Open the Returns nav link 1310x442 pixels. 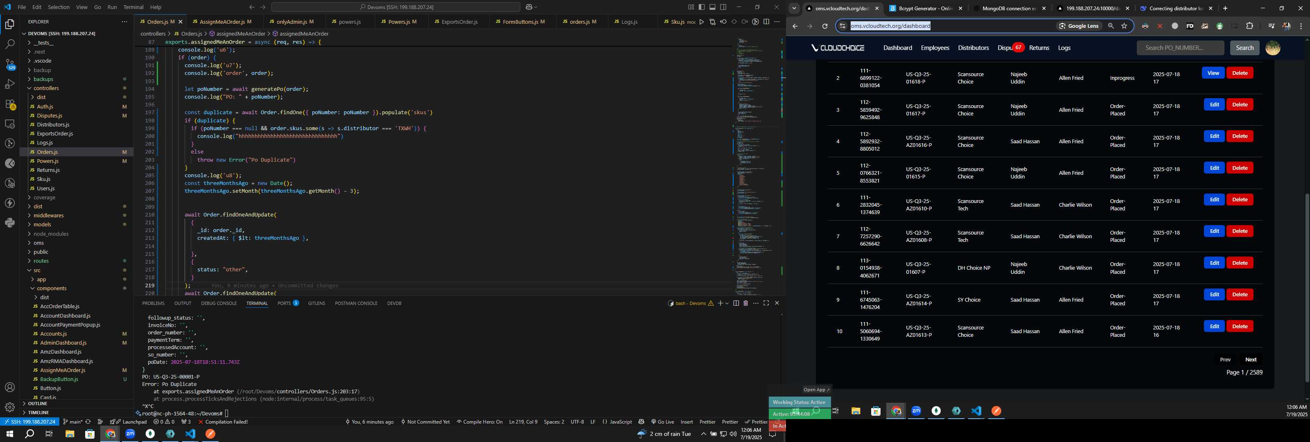point(1039,48)
